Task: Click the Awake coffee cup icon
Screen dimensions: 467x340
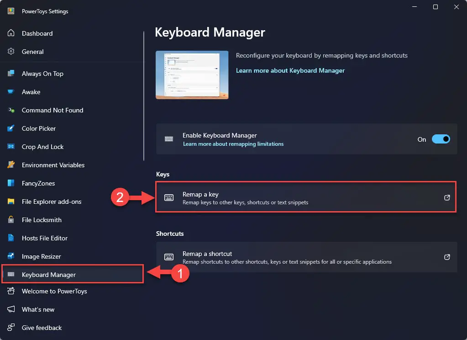Action: (11, 91)
